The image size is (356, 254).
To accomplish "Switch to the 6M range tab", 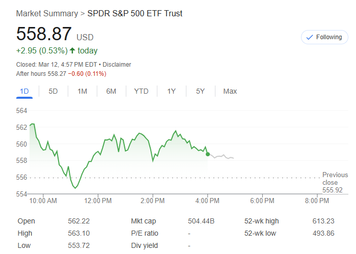I will pyautogui.click(x=111, y=92).
